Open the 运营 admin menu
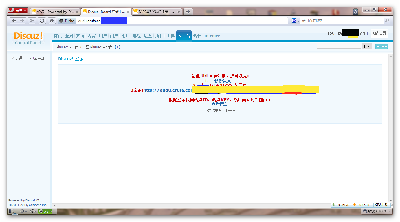The width and height of the screenshot is (400, 222). pyautogui.click(x=148, y=36)
